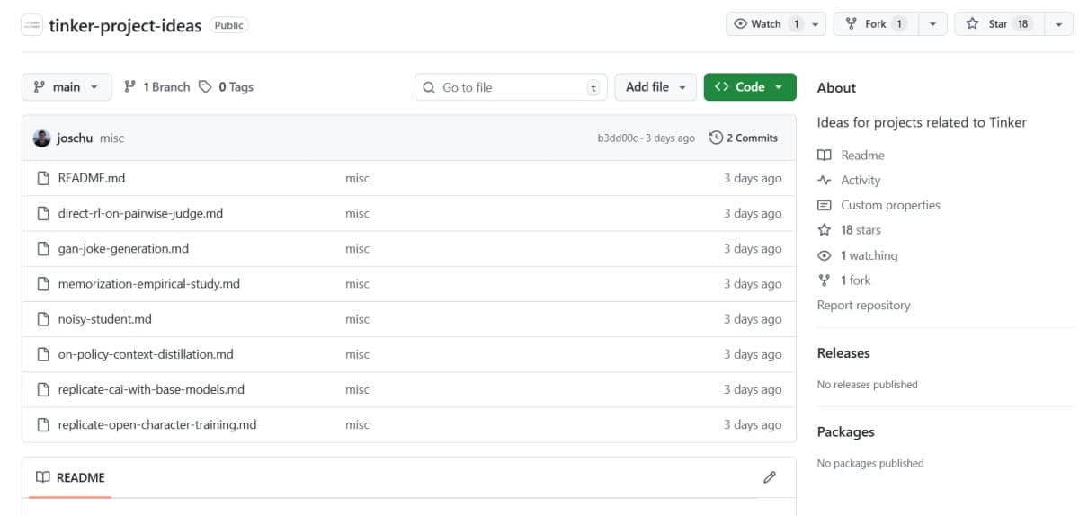Click the pencil edit README icon
The height and width of the screenshot is (516, 1079).
pyautogui.click(x=769, y=477)
